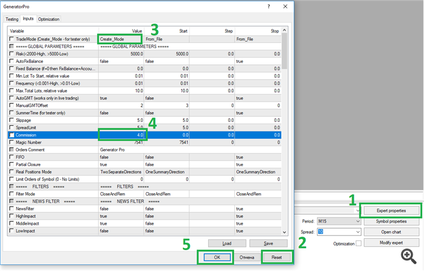Viewport: 424px width, 271px height.
Task: Toggle the Commission row checkbox
Action: [x=12, y=135]
